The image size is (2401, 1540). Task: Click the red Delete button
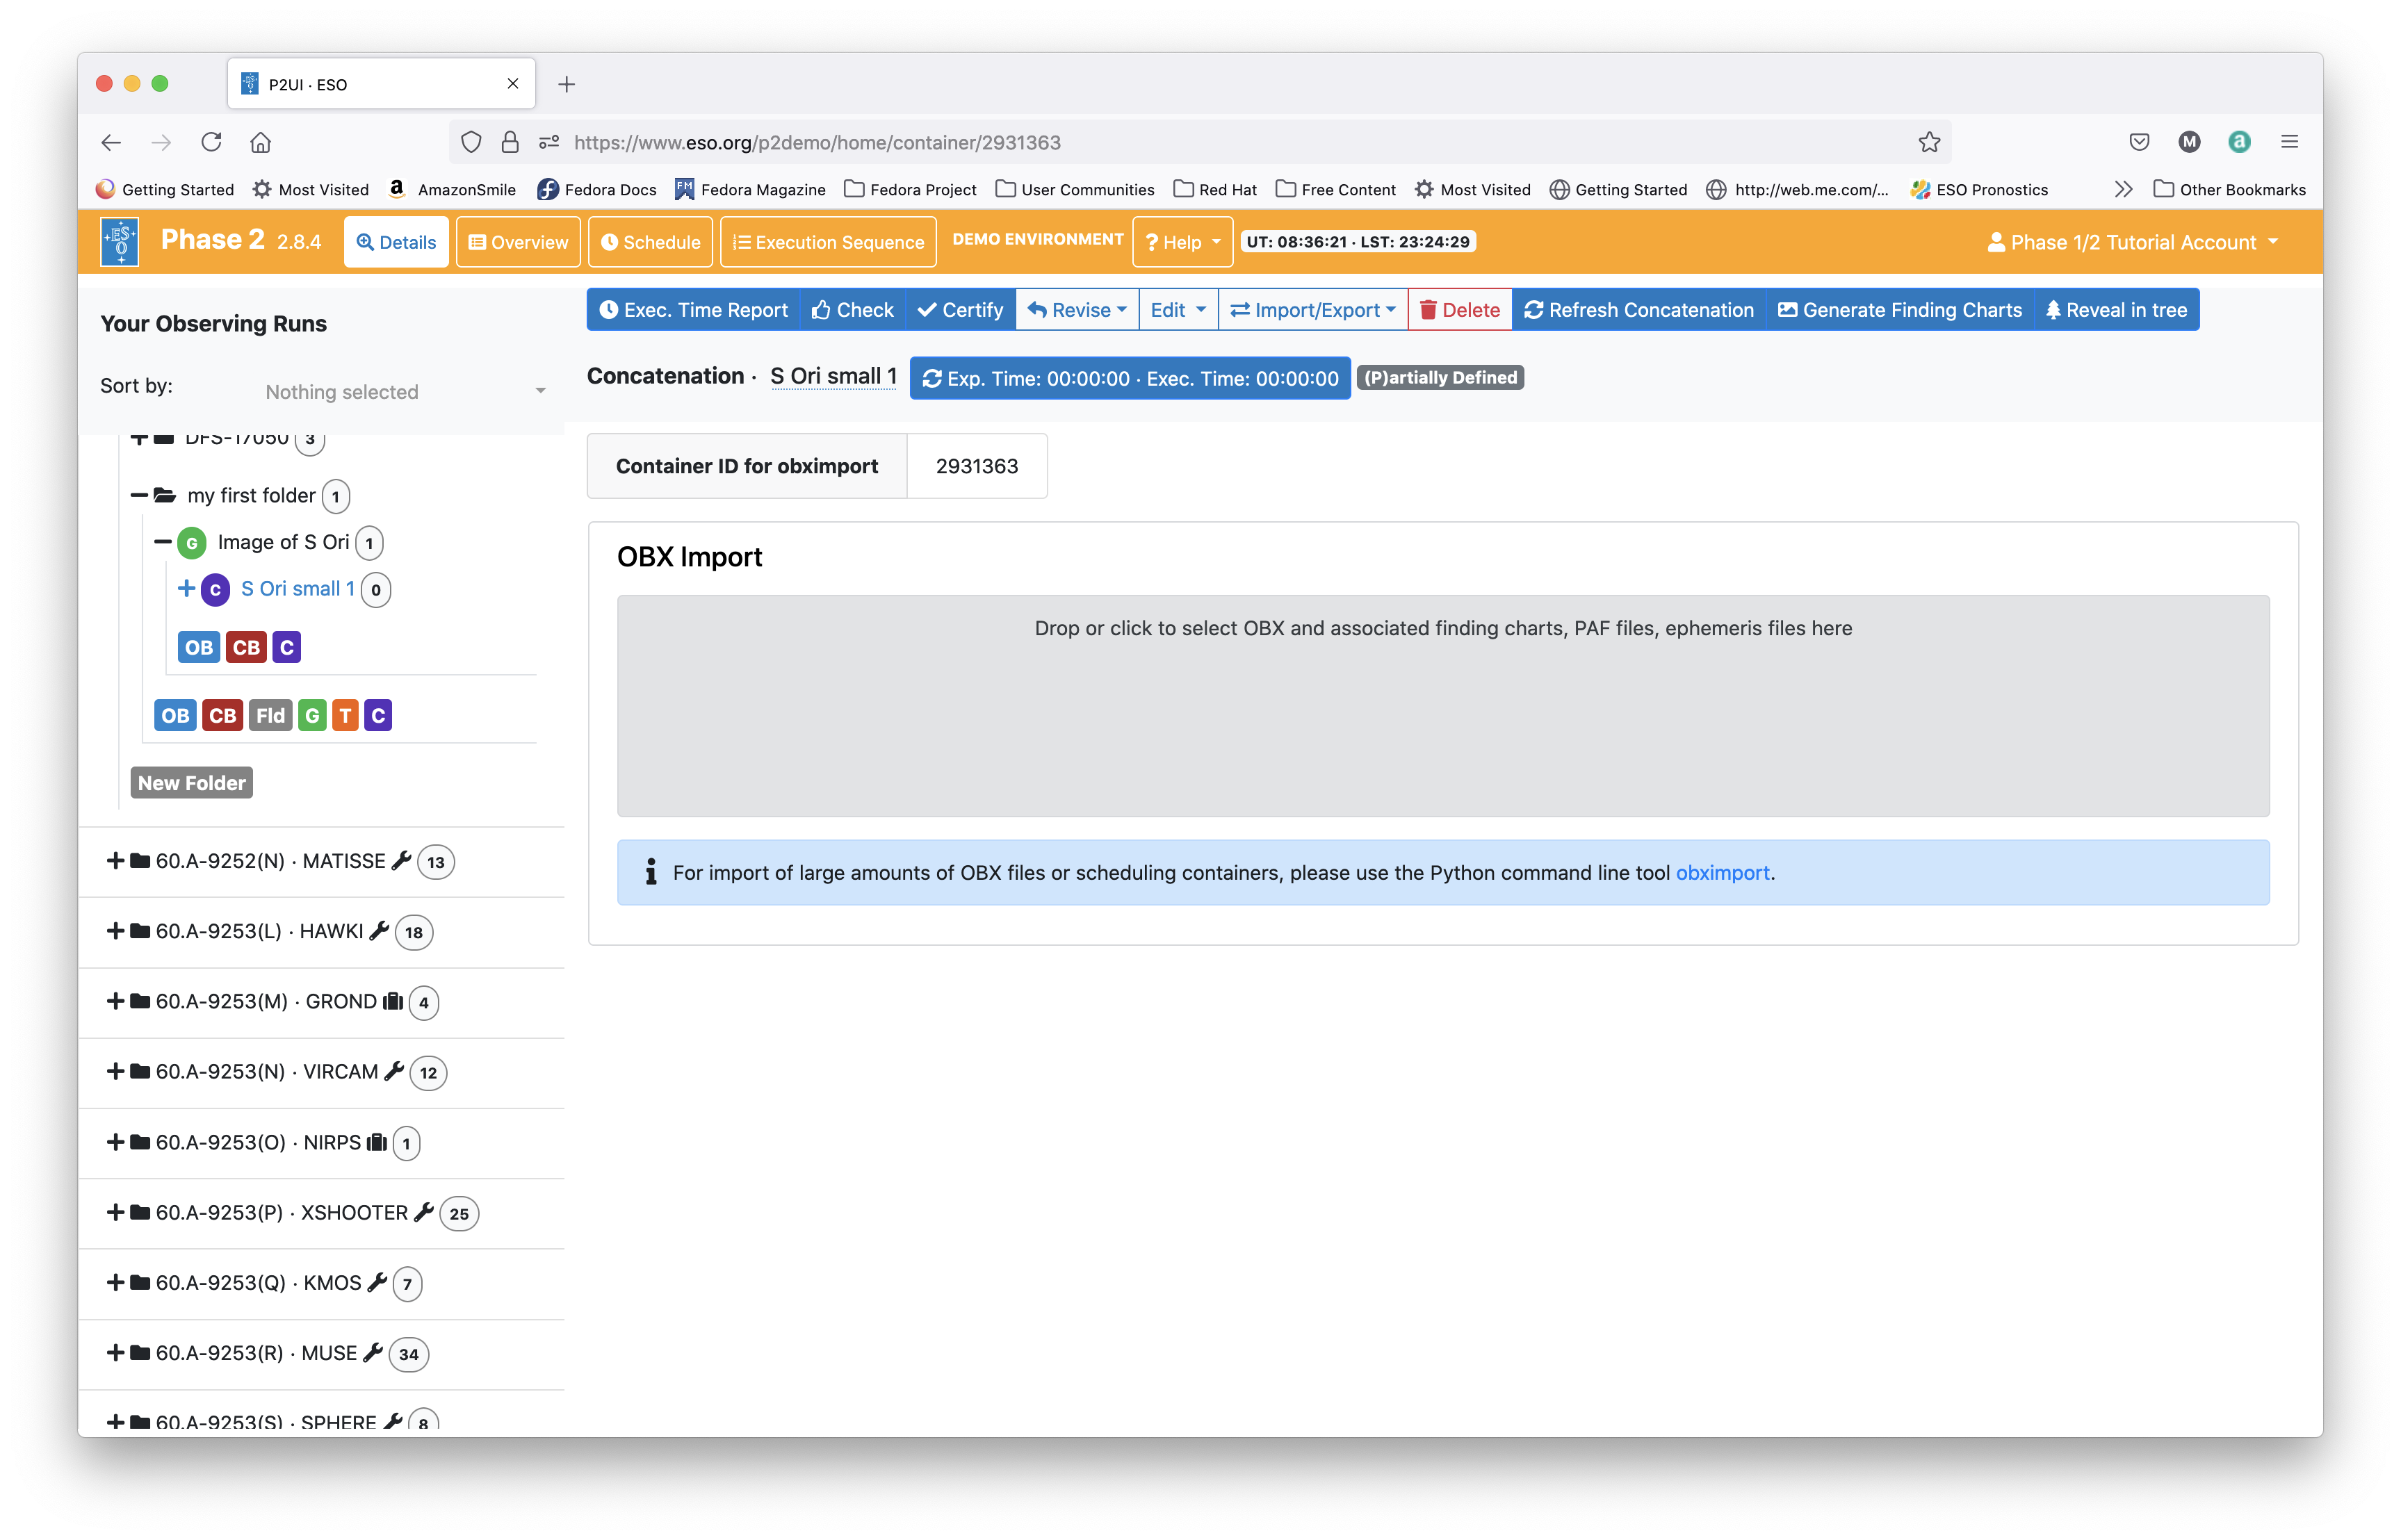[x=1459, y=310]
